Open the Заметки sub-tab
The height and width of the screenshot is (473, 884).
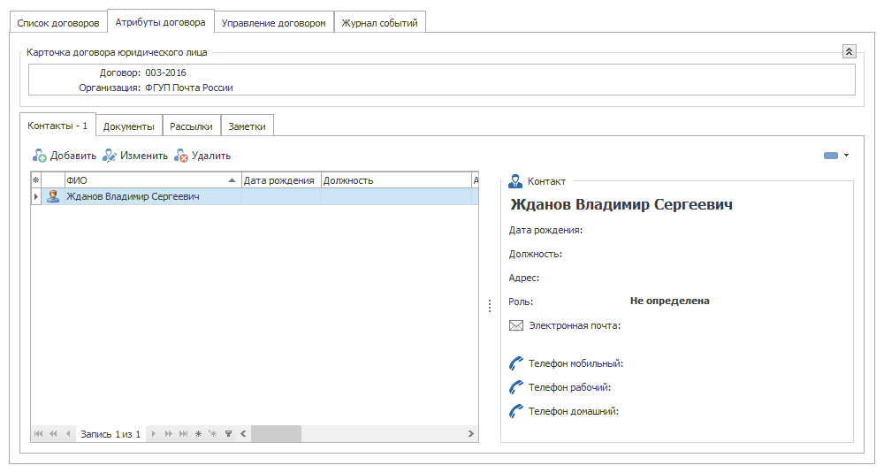tap(247, 126)
